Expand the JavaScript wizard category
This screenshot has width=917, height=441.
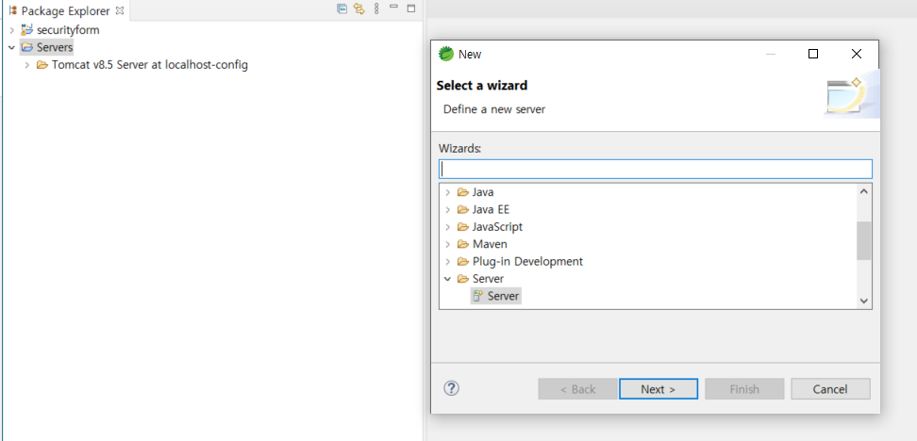(x=448, y=227)
